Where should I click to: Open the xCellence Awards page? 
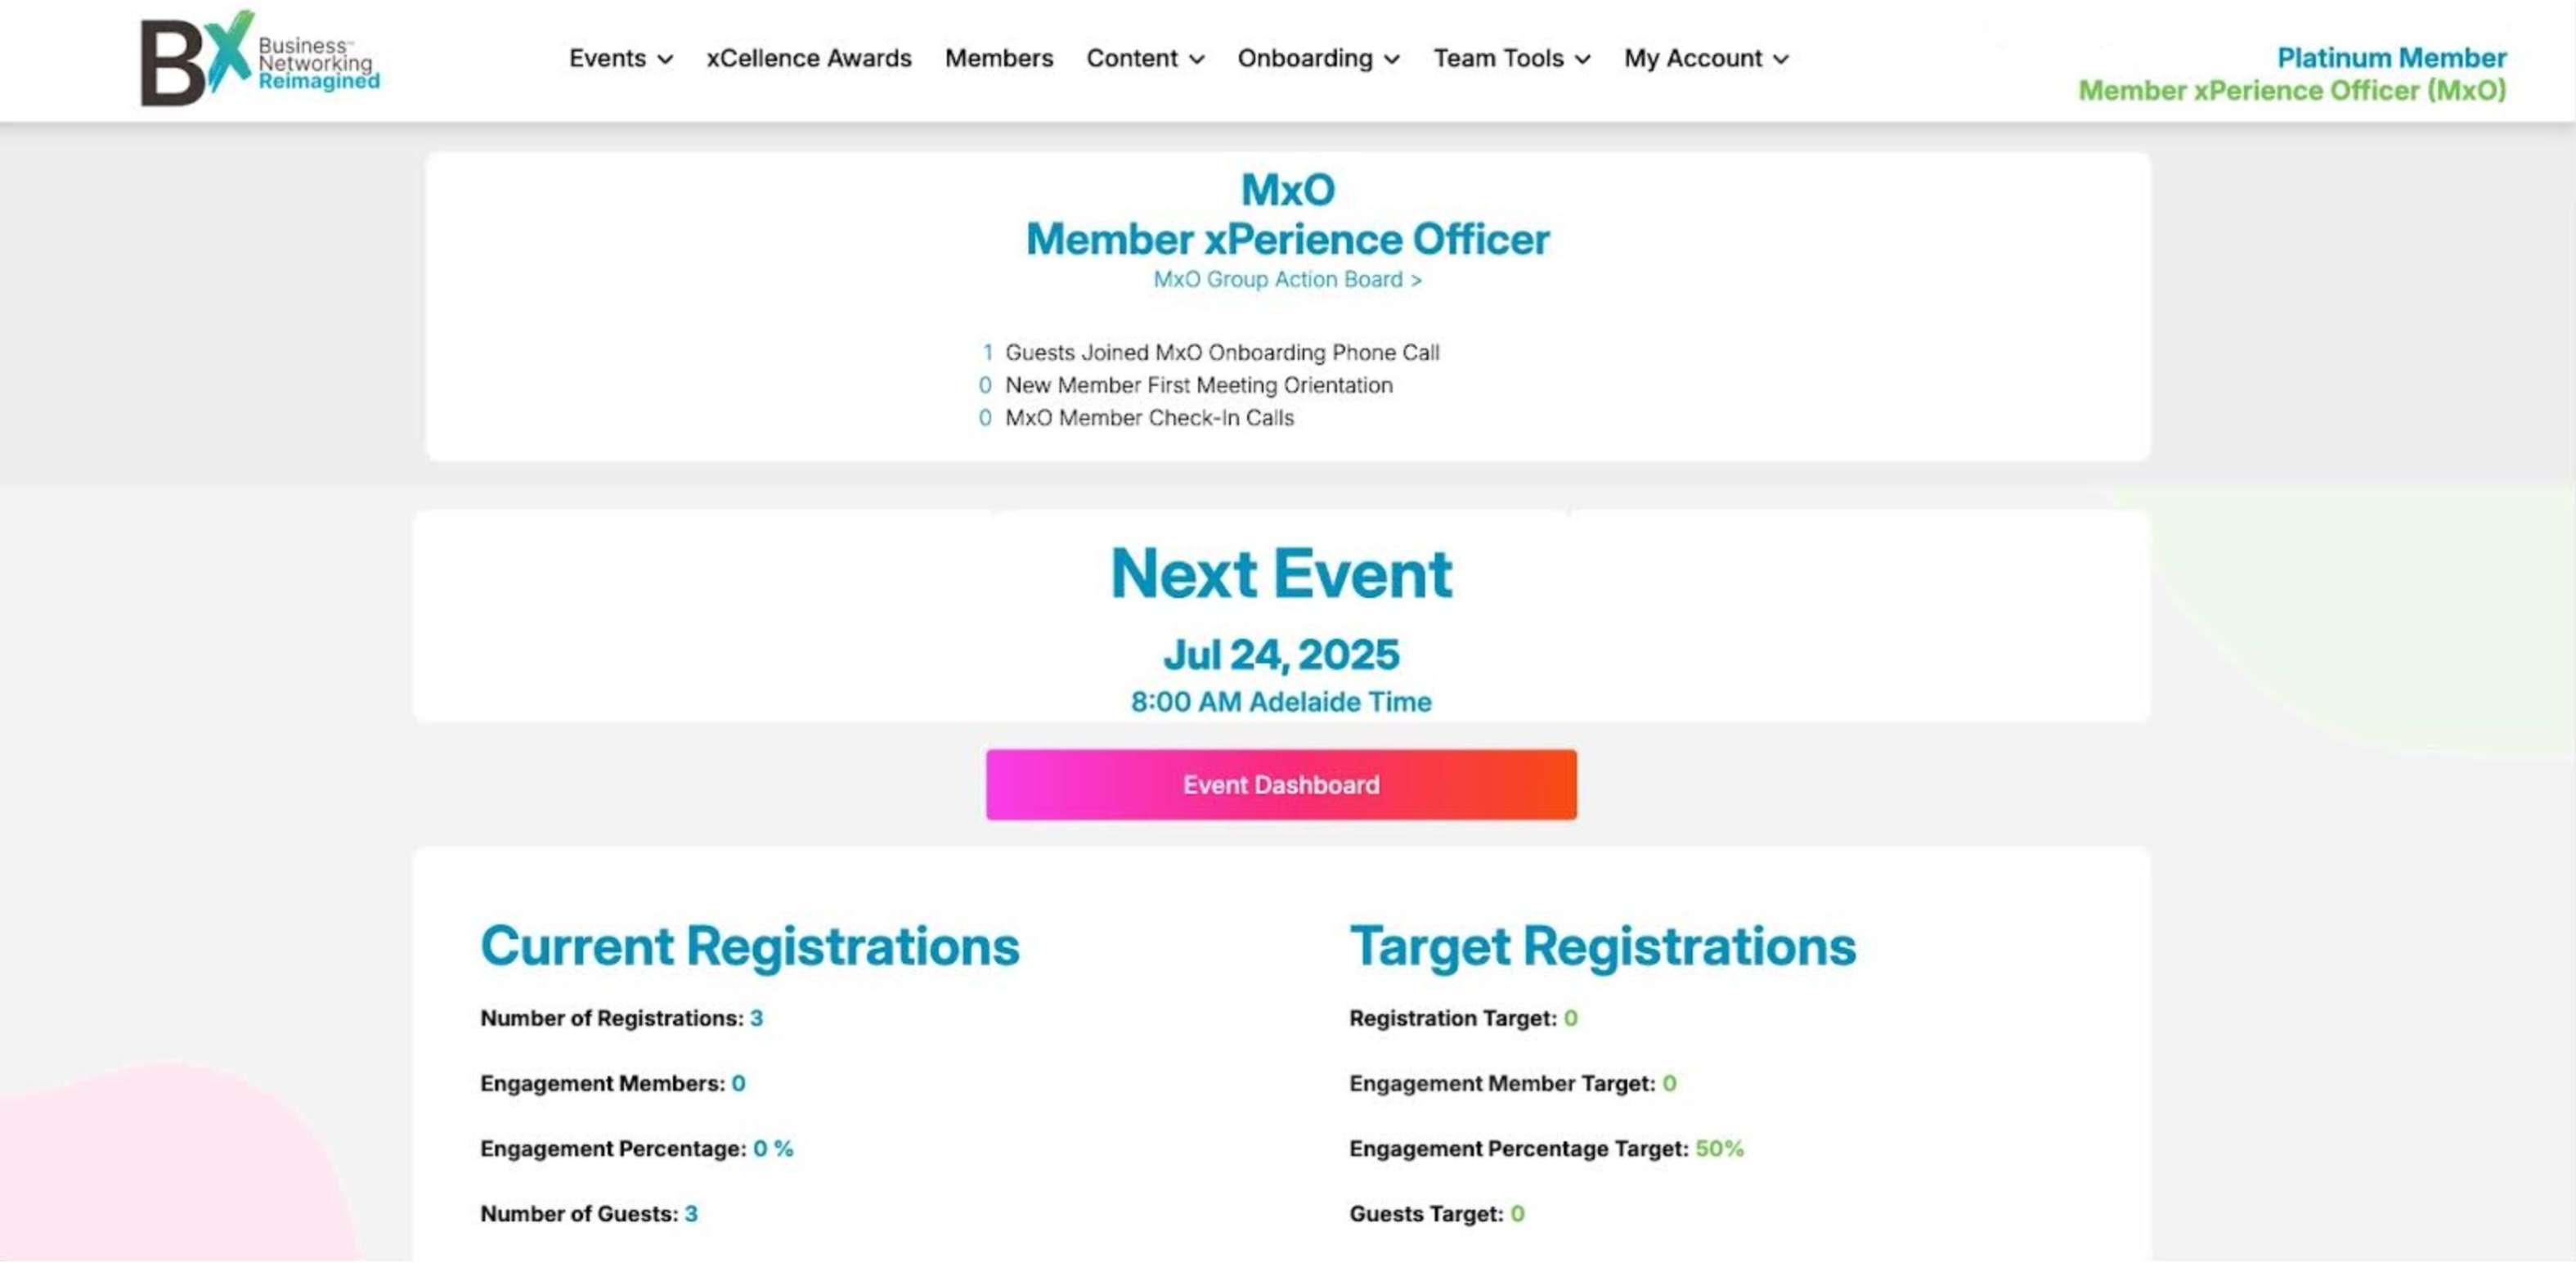tap(808, 59)
